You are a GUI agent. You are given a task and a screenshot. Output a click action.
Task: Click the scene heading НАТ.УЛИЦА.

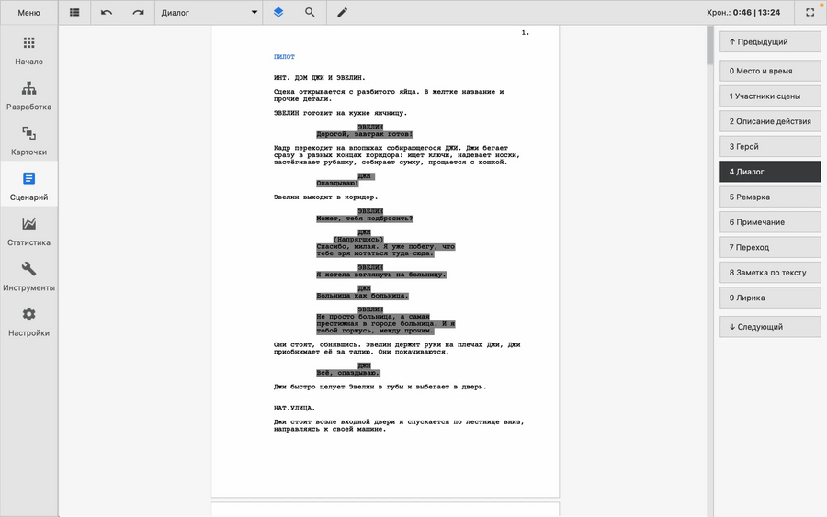tap(294, 408)
